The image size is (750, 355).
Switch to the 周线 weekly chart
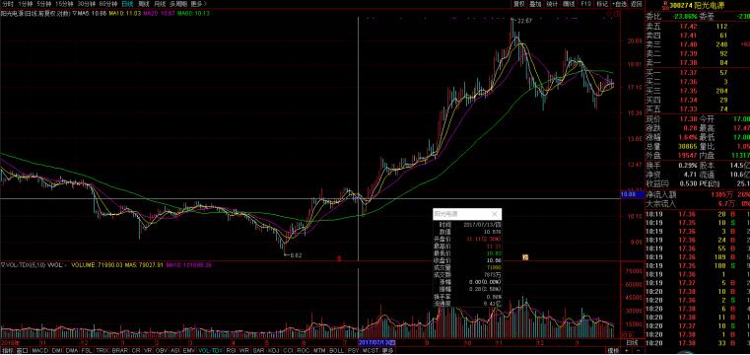coord(143,3)
